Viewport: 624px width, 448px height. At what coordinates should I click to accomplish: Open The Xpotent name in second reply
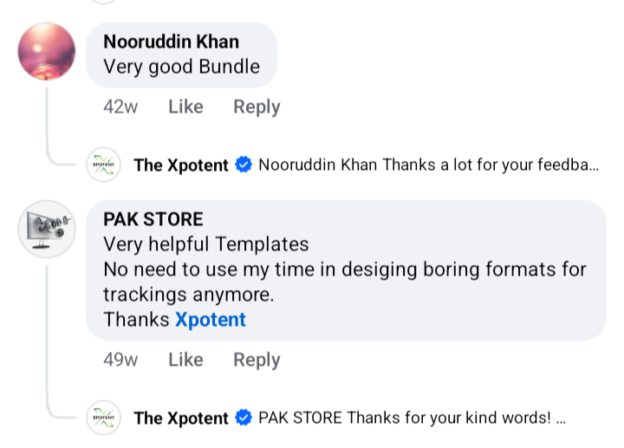tap(181, 418)
